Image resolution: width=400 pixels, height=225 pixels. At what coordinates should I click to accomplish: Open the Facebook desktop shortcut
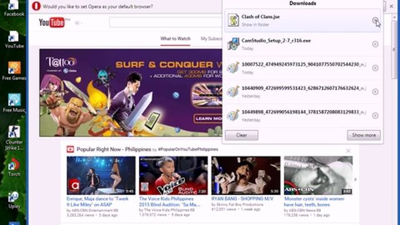pyautogui.click(x=14, y=8)
